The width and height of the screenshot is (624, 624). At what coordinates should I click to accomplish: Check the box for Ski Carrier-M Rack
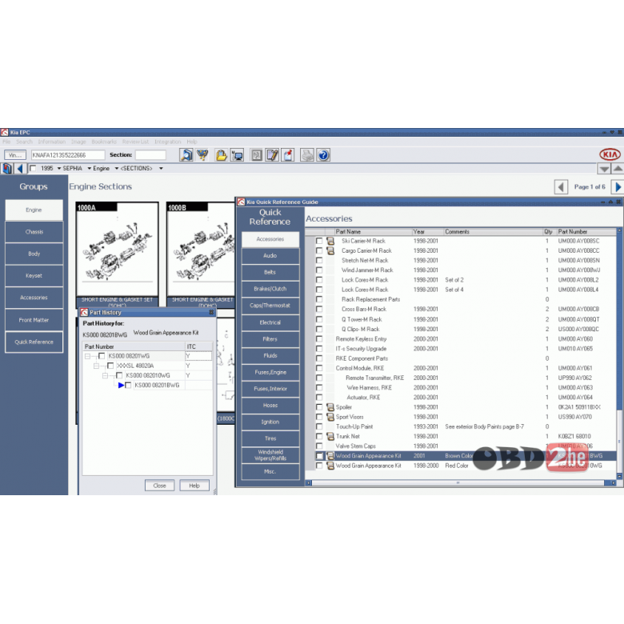click(319, 241)
